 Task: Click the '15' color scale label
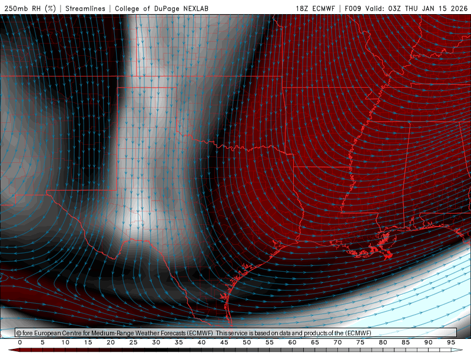(x=88, y=342)
